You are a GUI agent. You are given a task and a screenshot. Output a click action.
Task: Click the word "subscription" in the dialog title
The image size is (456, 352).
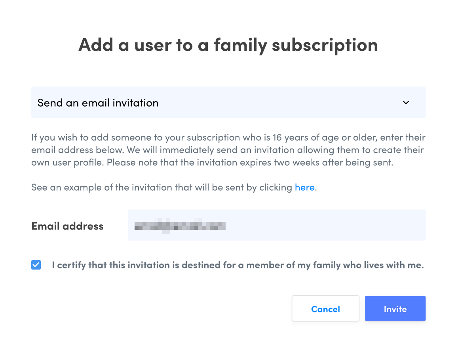pyautogui.click(x=325, y=45)
